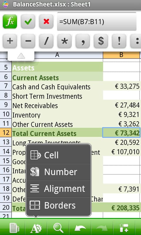Select column B header
The image size is (141, 235).
(121, 55)
